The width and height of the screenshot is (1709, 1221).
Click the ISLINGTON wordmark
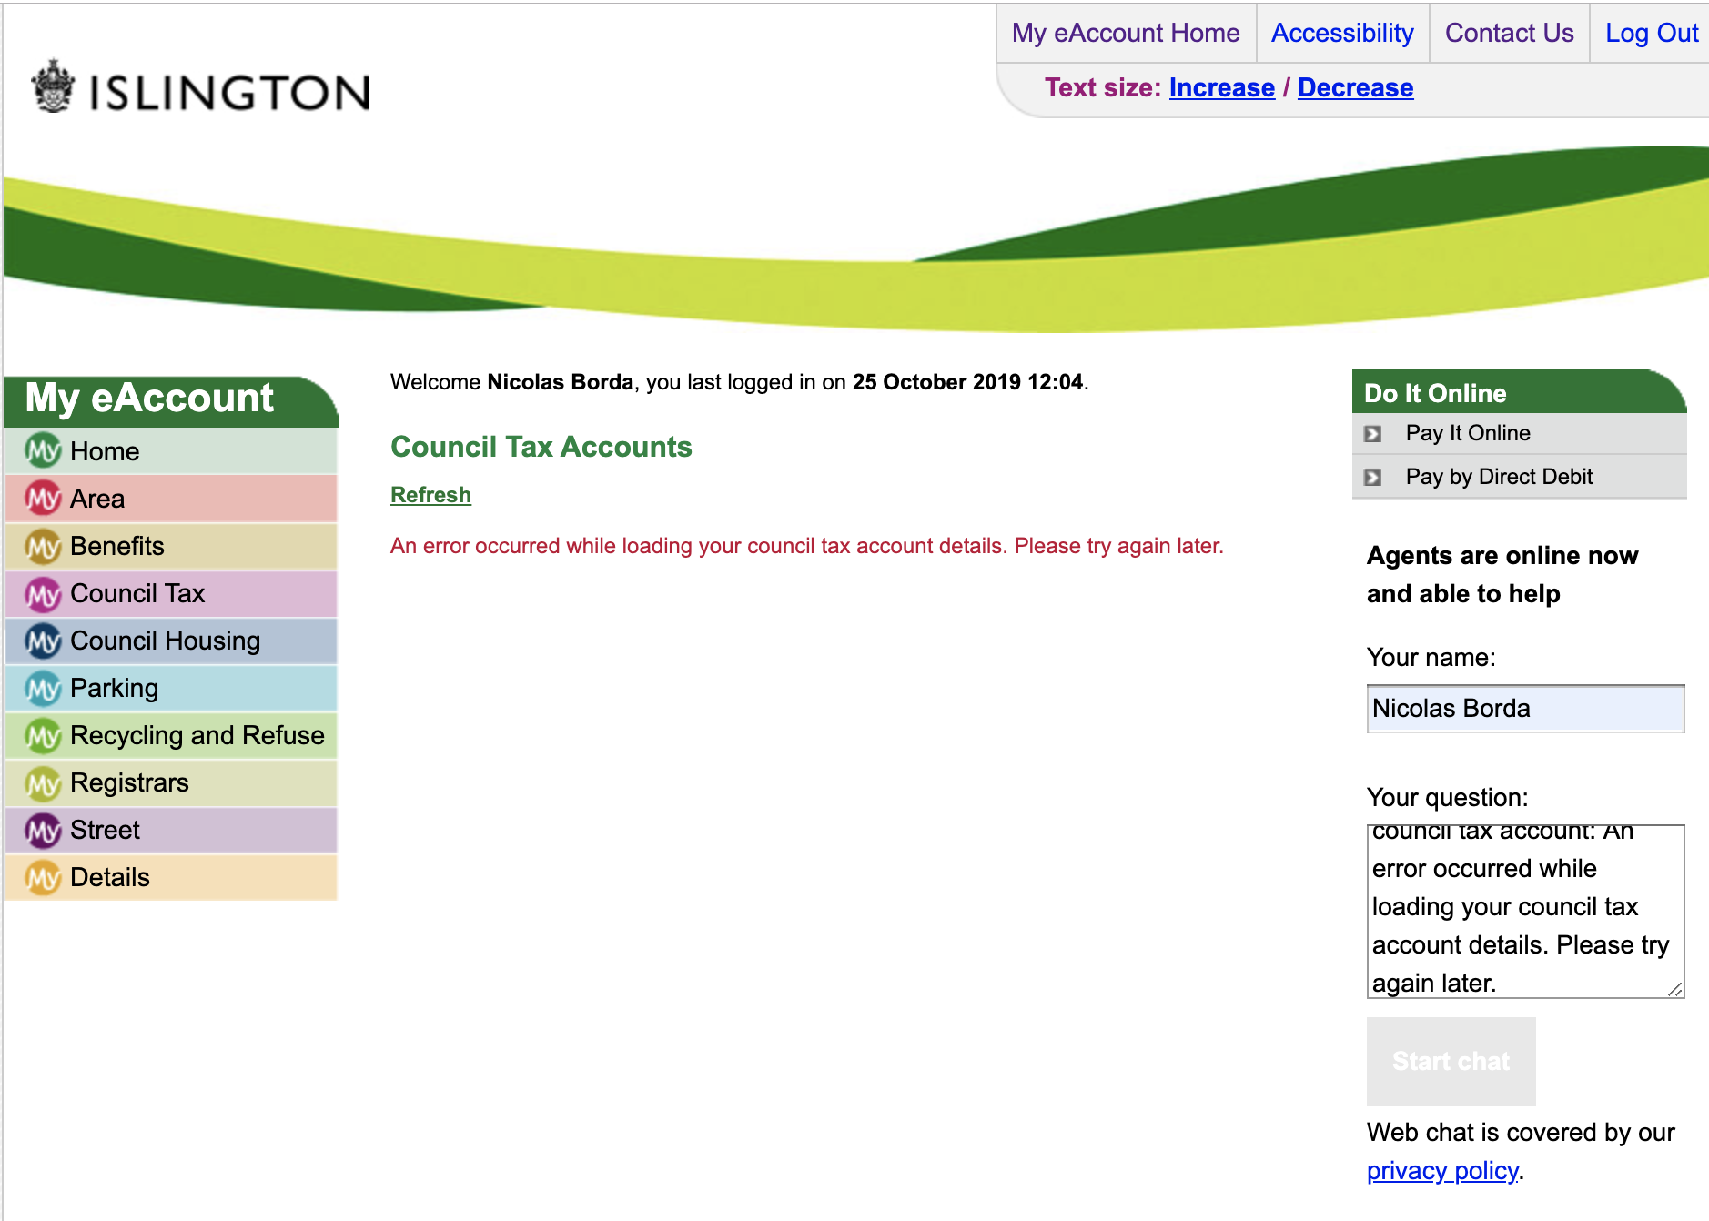(230, 93)
